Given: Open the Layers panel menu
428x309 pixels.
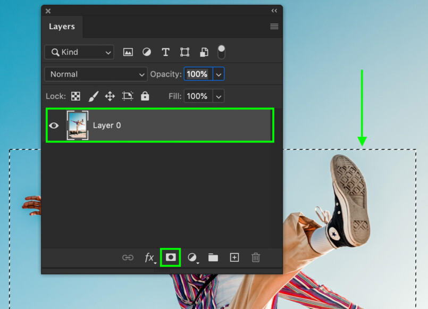Looking at the screenshot, I should point(274,26).
